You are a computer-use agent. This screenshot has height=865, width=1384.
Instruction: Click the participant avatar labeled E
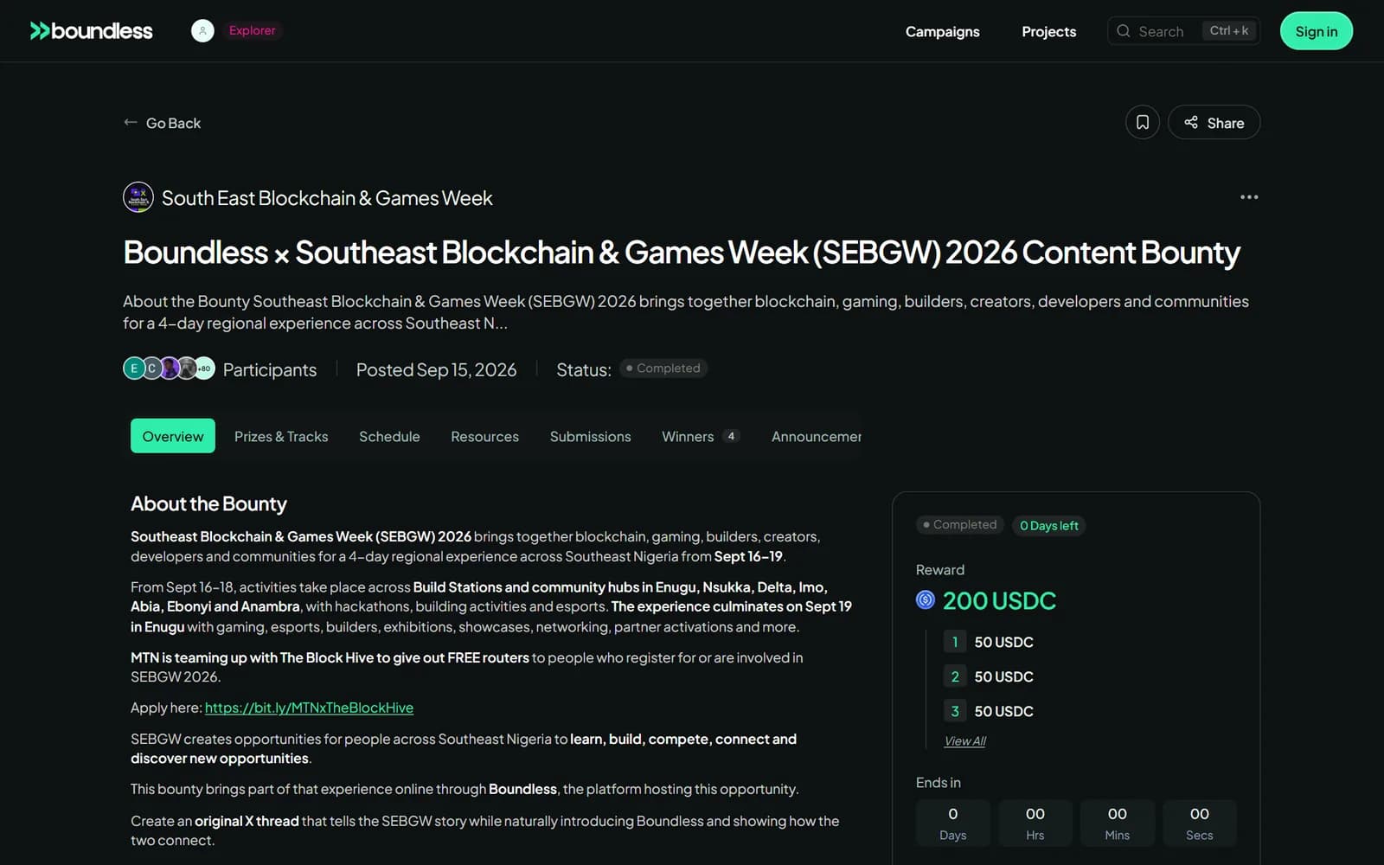[x=134, y=368]
